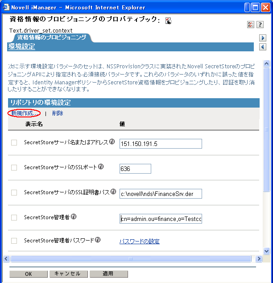Screen dimensions: 273x283
Task: Click the credential provisioning object icon
Action: coord(168,21)
